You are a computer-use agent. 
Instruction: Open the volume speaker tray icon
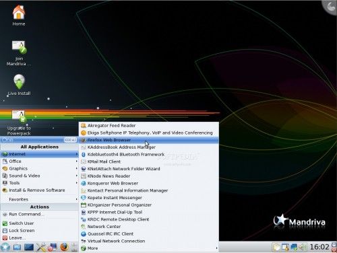point(302,247)
